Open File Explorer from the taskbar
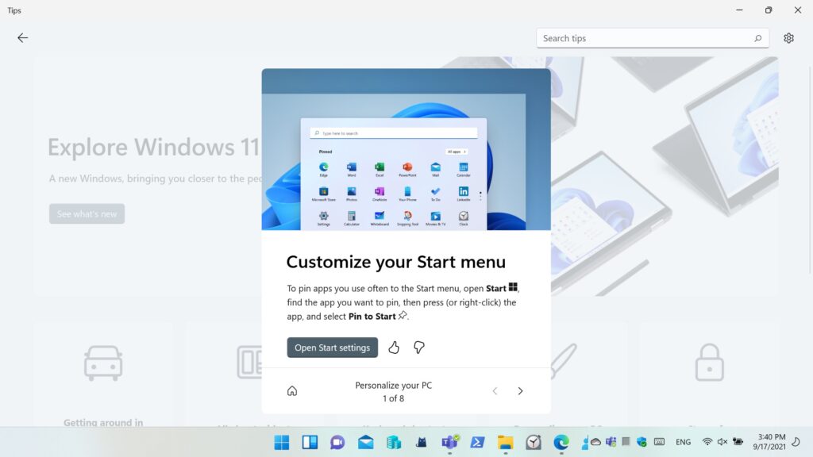 (x=506, y=443)
